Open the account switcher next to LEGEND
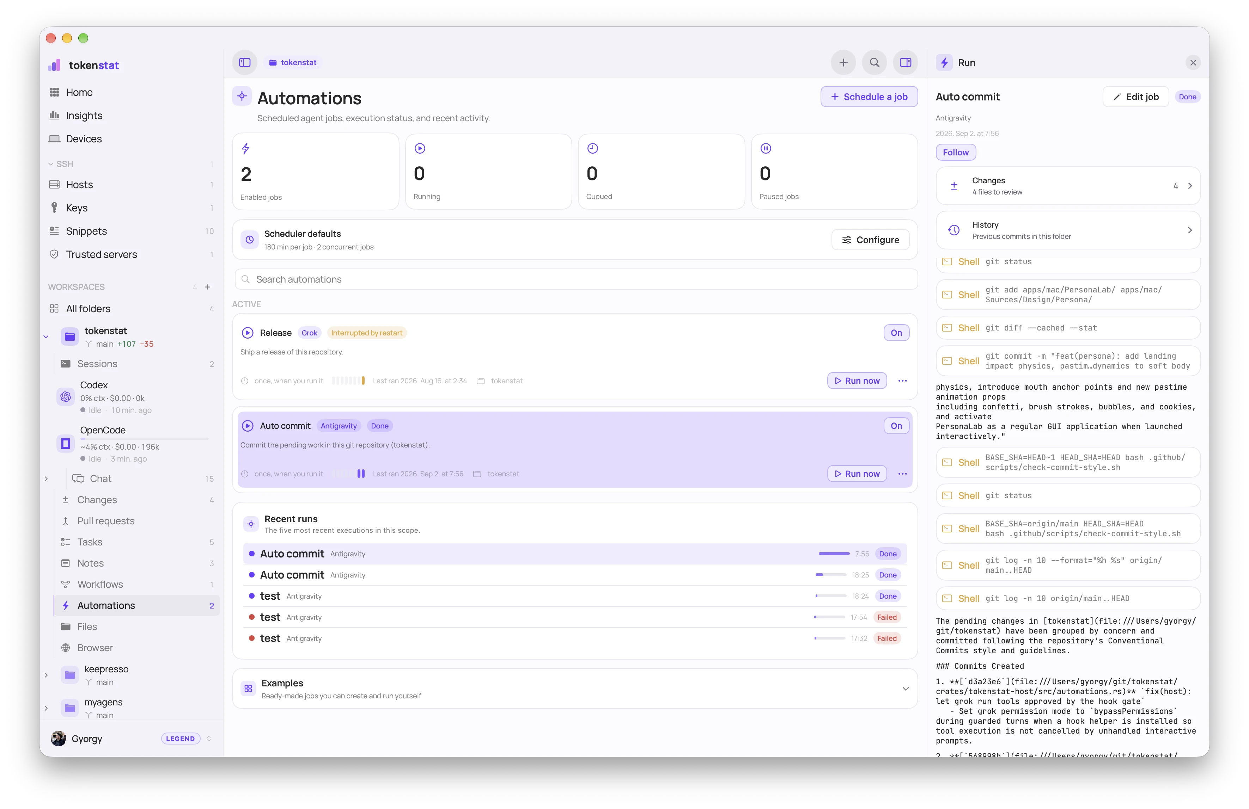 (209, 738)
